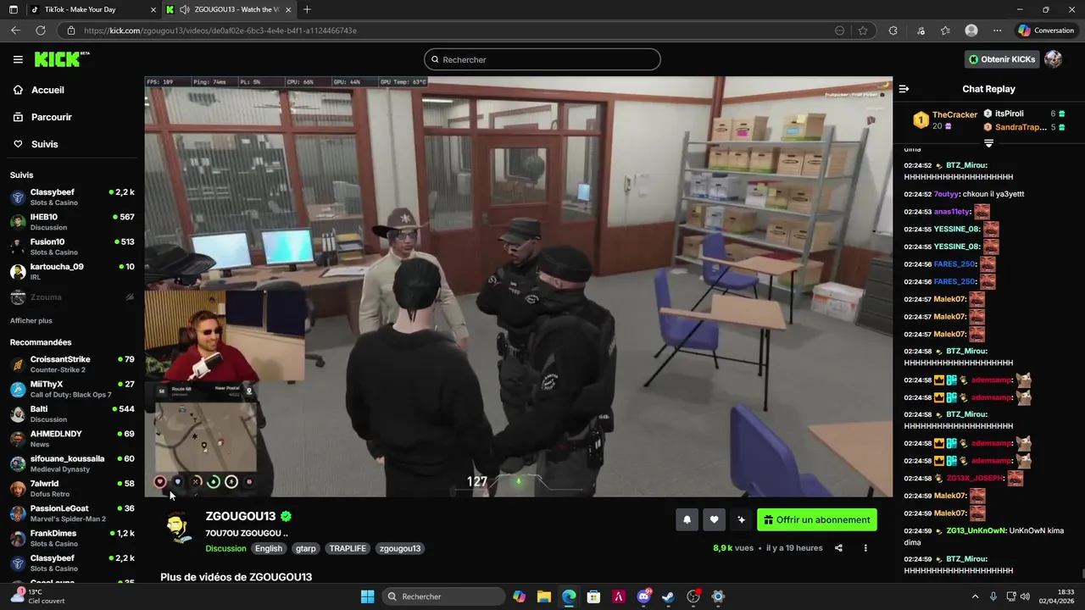The image size is (1085, 610).
Task: Click the browser address bar URL
Action: (220, 30)
